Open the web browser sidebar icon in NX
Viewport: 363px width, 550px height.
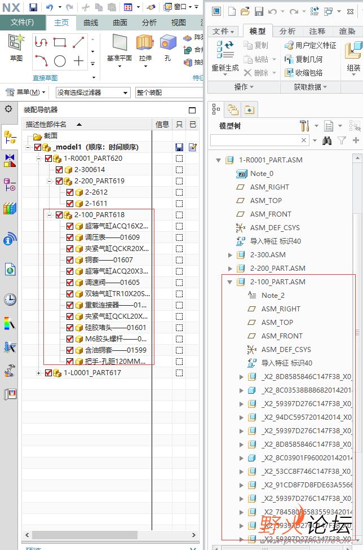pos(10,270)
